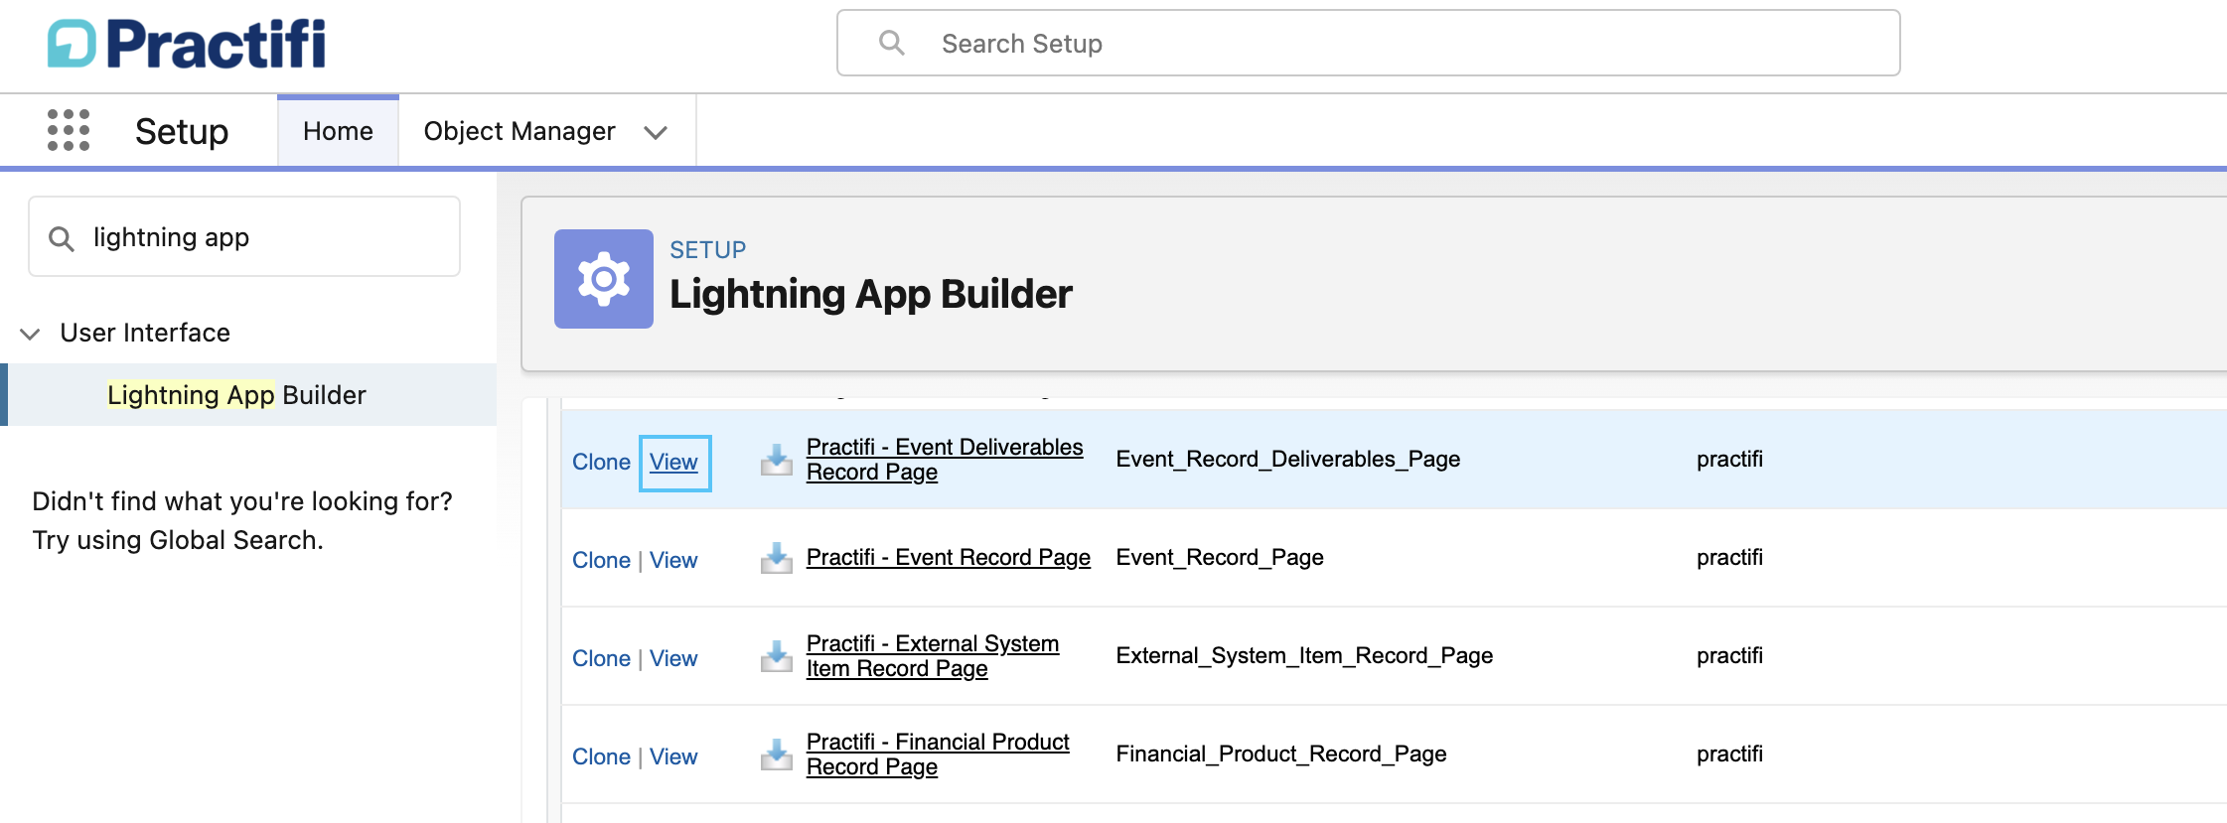Collapse the User Interface section

click(x=30, y=334)
